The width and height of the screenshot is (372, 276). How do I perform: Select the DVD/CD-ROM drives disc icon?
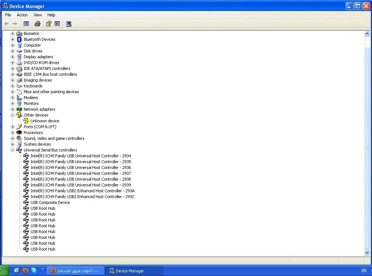19,63
